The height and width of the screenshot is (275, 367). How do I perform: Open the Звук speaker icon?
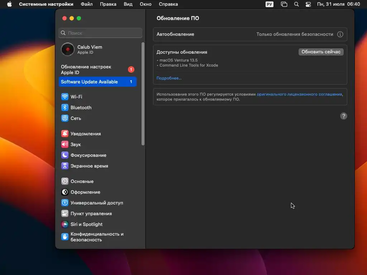pos(65,144)
